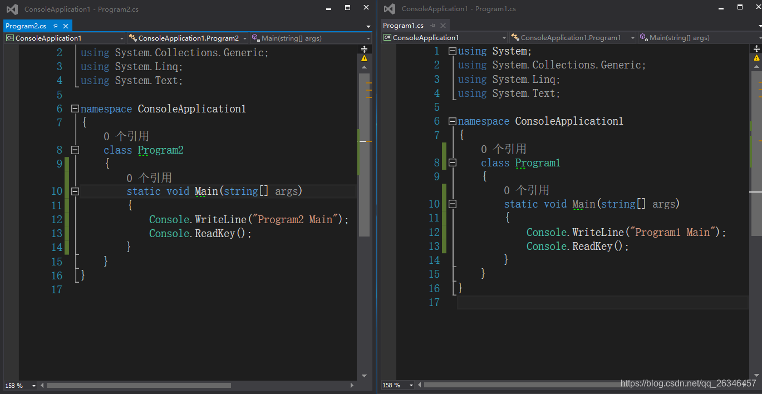The height and width of the screenshot is (394, 762).
Task: Click the class name Program2 in code
Action: point(160,150)
